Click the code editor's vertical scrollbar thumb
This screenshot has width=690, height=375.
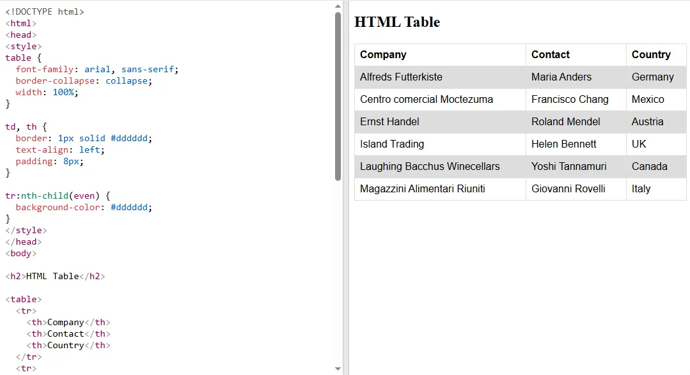(x=338, y=96)
